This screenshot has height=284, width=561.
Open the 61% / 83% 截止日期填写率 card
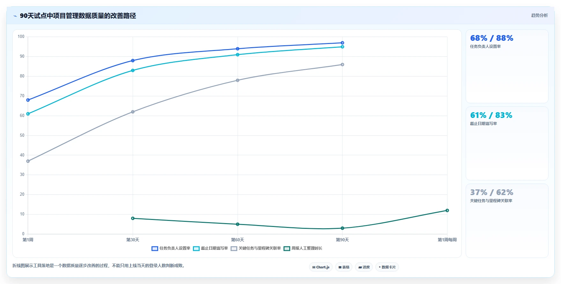tap(507, 143)
